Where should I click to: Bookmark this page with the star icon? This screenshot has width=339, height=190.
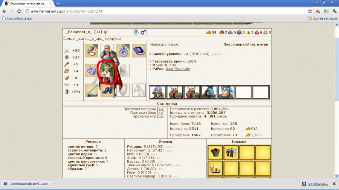(310, 11)
